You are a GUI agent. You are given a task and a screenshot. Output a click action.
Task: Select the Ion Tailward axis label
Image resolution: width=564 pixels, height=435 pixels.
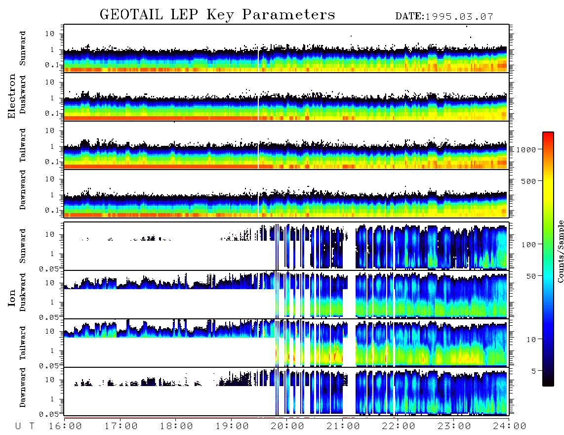[23, 343]
